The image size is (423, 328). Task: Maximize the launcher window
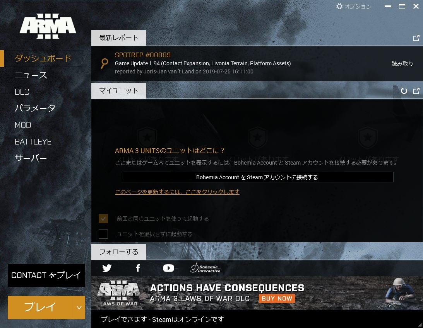(402, 6)
